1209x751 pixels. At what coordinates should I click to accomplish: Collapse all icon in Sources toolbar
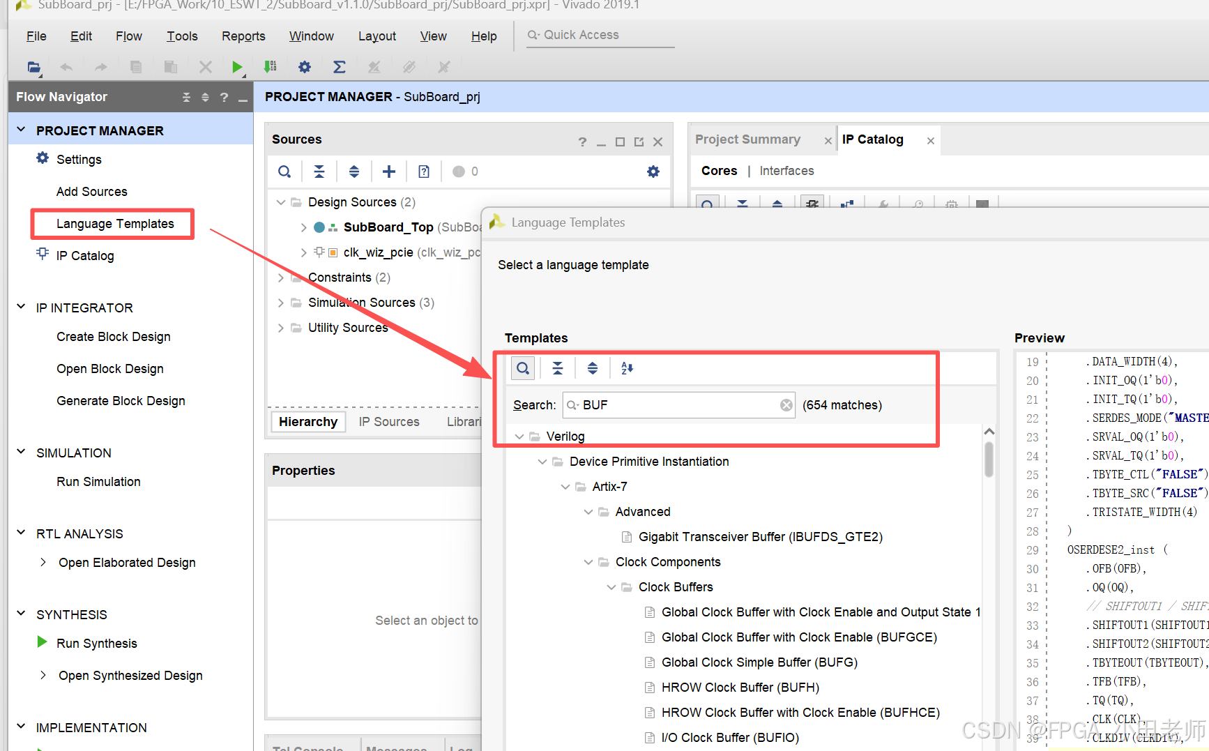(x=319, y=172)
